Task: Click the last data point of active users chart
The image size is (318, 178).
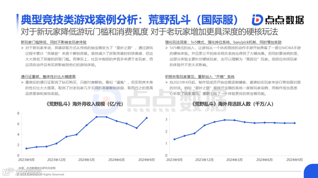Action: [x=295, y=123]
